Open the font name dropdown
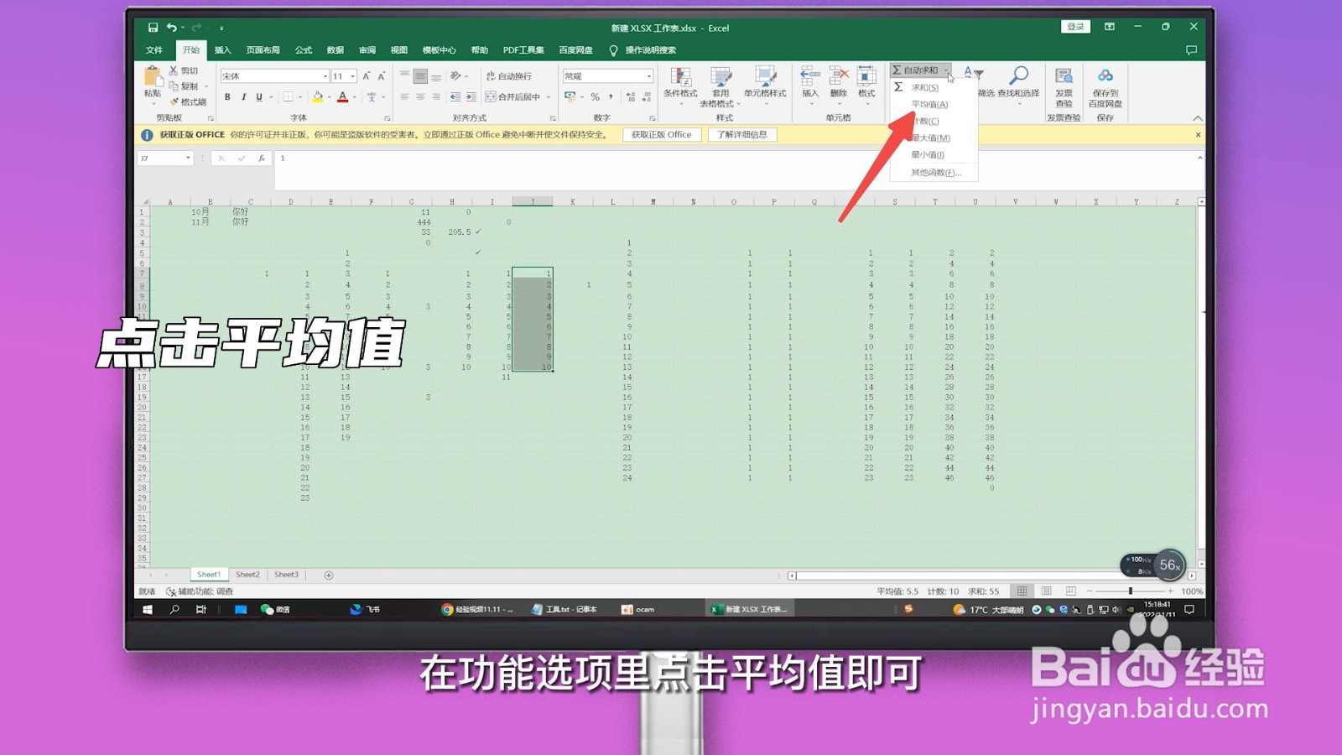The image size is (1342, 755). coord(325,75)
